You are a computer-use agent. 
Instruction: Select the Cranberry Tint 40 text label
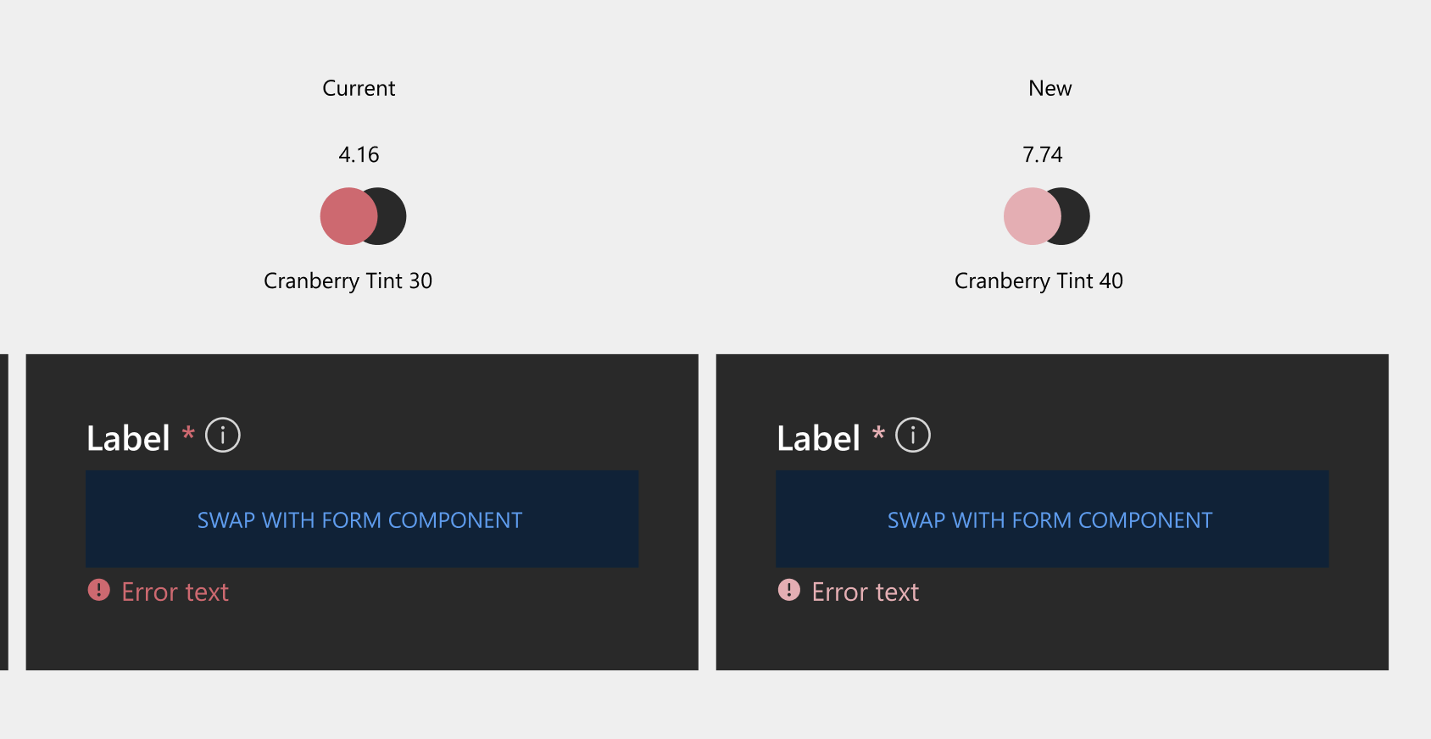tap(1038, 281)
